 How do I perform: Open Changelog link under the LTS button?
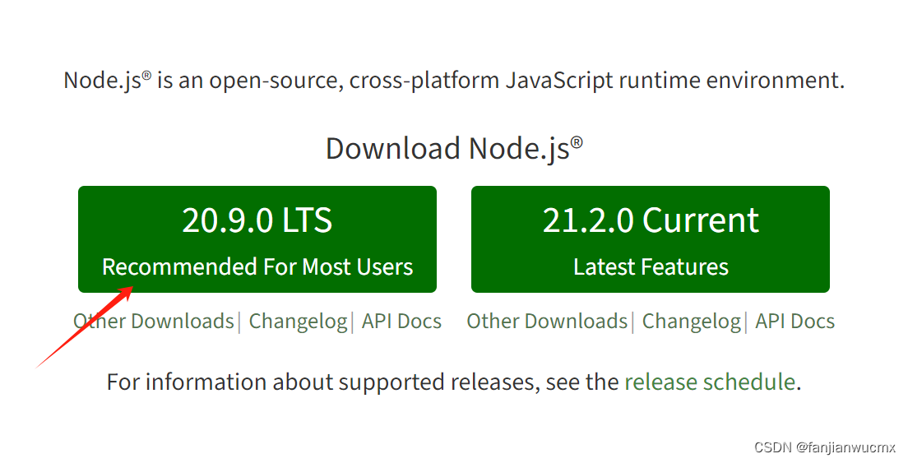click(x=298, y=322)
